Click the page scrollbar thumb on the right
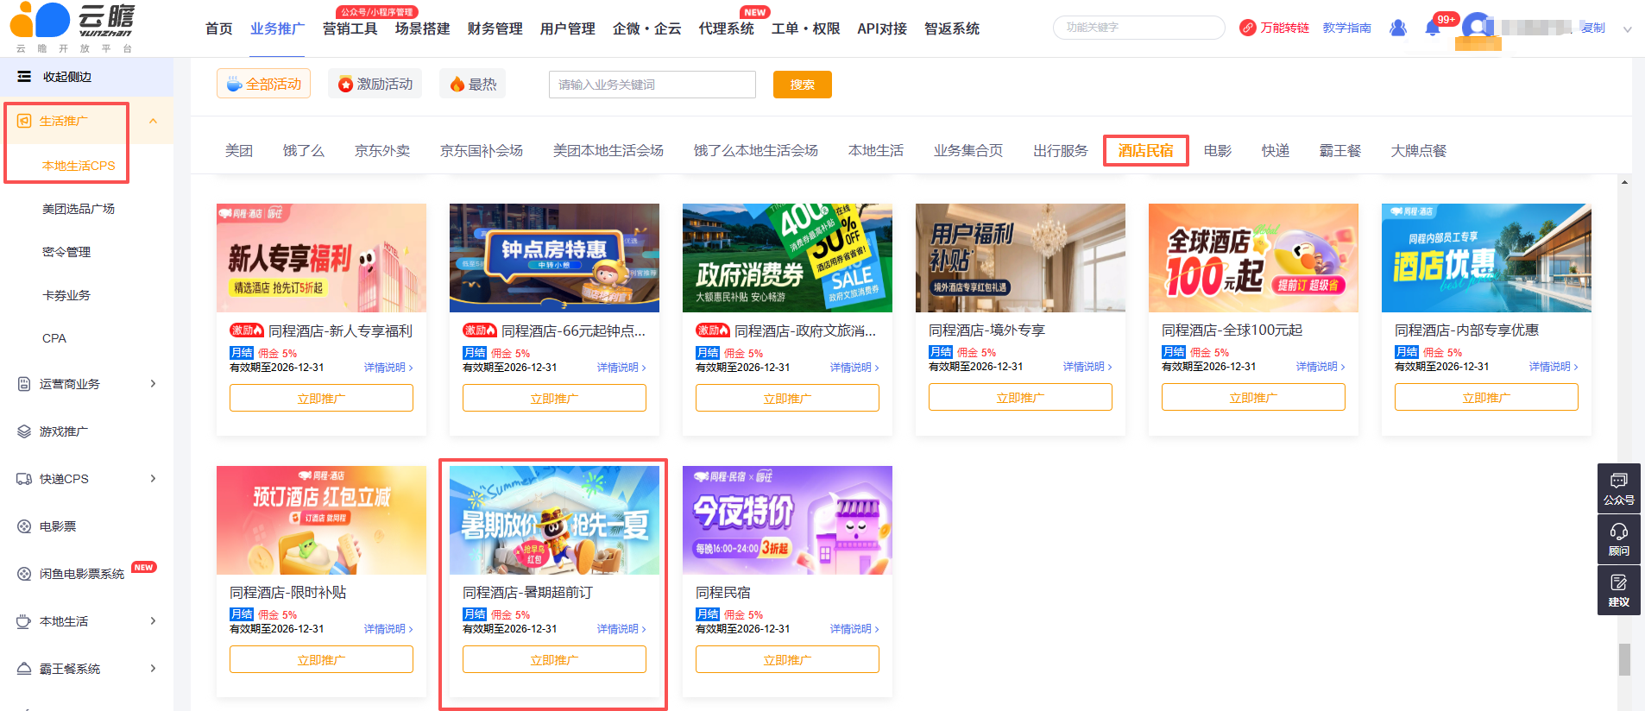The width and height of the screenshot is (1645, 711). tap(1624, 659)
